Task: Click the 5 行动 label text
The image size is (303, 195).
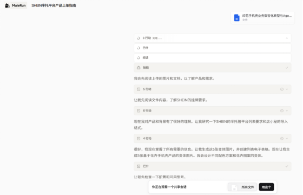Action: tap(147, 89)
